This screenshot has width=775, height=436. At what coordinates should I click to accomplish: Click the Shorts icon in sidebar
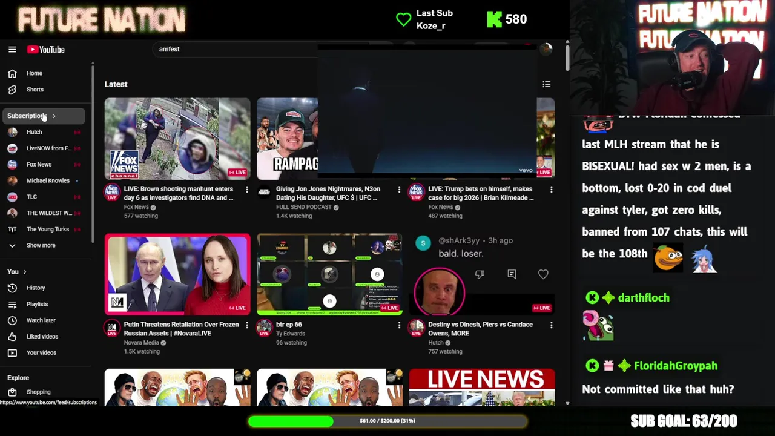tap(12, 90)
